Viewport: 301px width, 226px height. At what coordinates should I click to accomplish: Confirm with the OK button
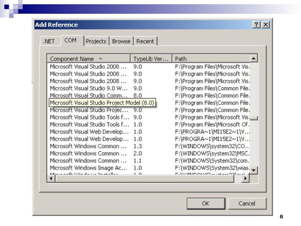pyautogui.click(x=206, y=203)
